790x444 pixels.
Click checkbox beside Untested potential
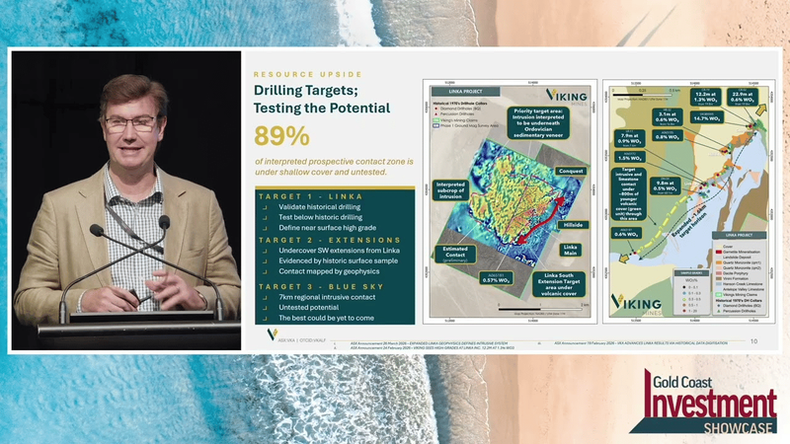pos(265,308)
